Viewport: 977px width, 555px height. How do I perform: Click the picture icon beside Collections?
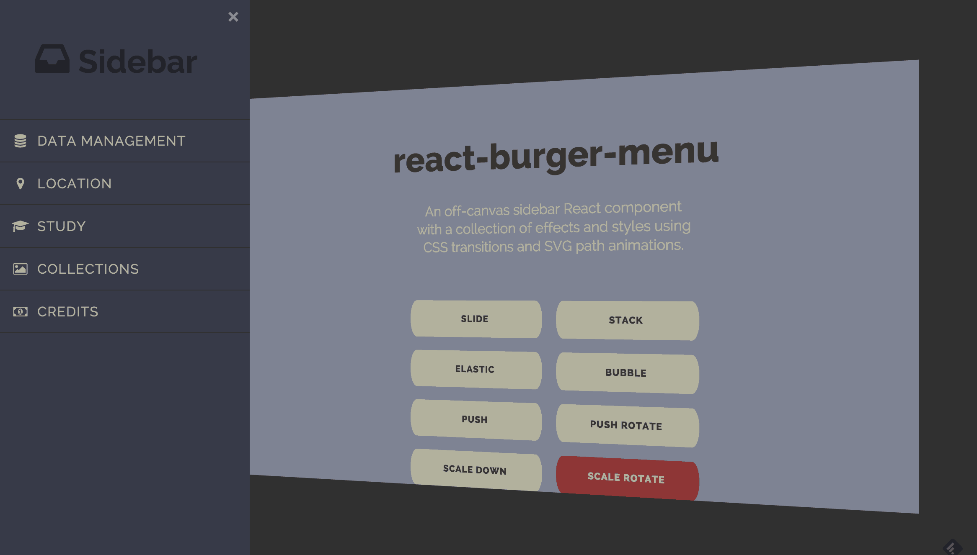pos(20,269)
